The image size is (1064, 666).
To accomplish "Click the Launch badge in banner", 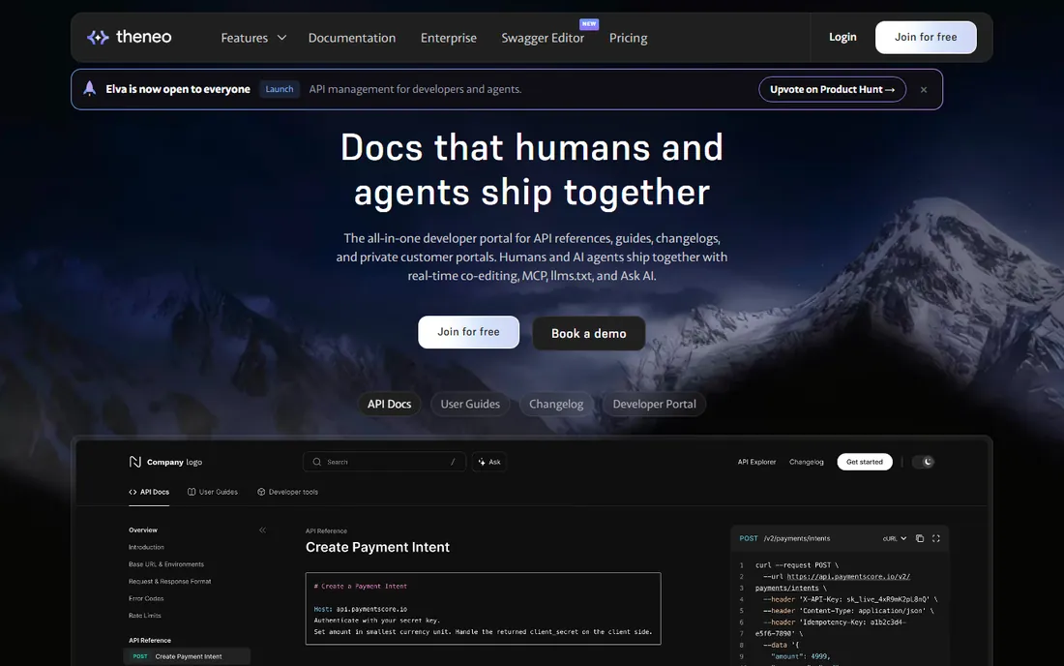I will 280,89.
